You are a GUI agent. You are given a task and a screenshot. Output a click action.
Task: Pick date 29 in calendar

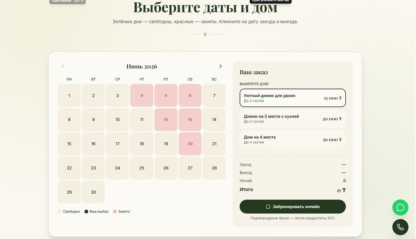(x=69, y=192)
